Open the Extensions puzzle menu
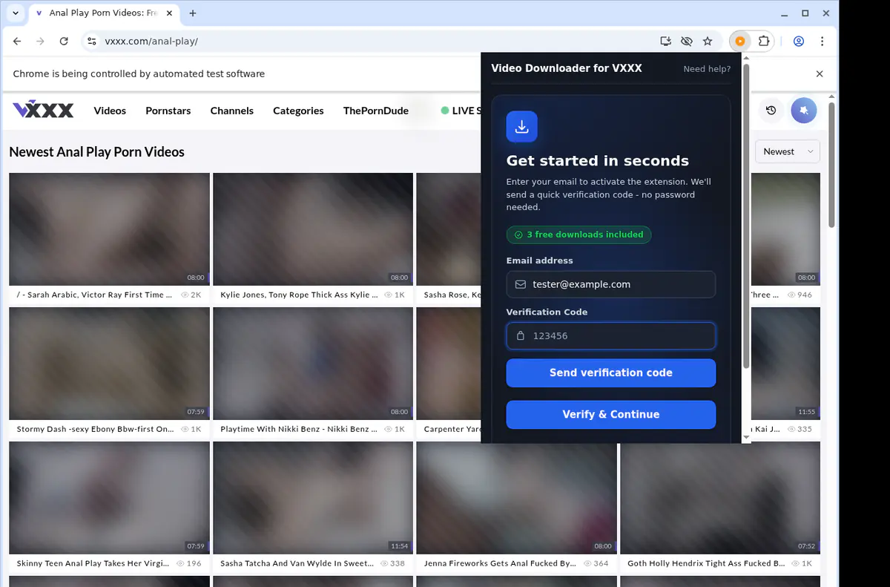The width and height of the screenshot is (890, 587). click(x=763, y=42)
